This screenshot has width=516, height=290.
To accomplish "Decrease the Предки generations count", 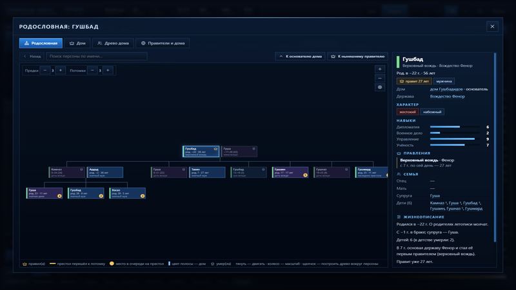I will tap(45, 70).
